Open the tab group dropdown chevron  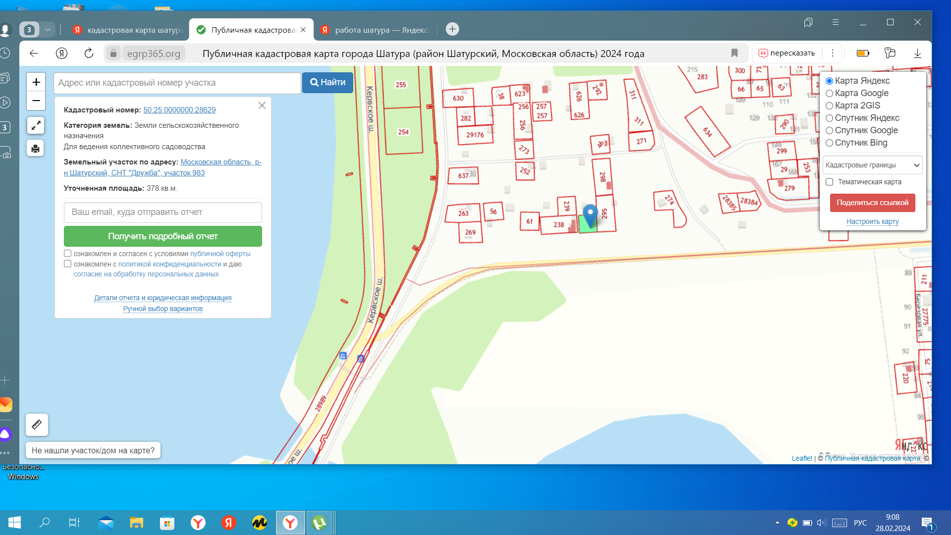48,30
